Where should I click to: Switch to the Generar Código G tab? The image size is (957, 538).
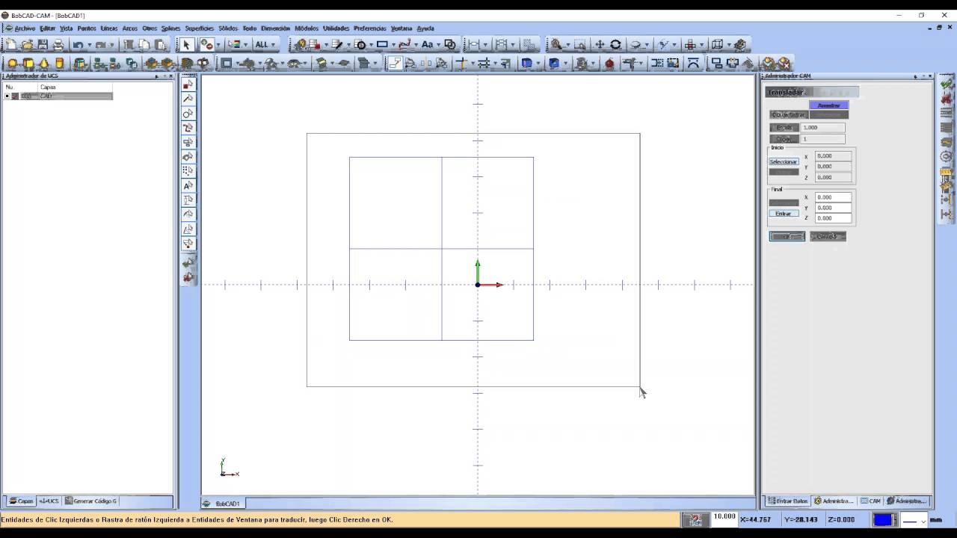[x=91, y=501]
